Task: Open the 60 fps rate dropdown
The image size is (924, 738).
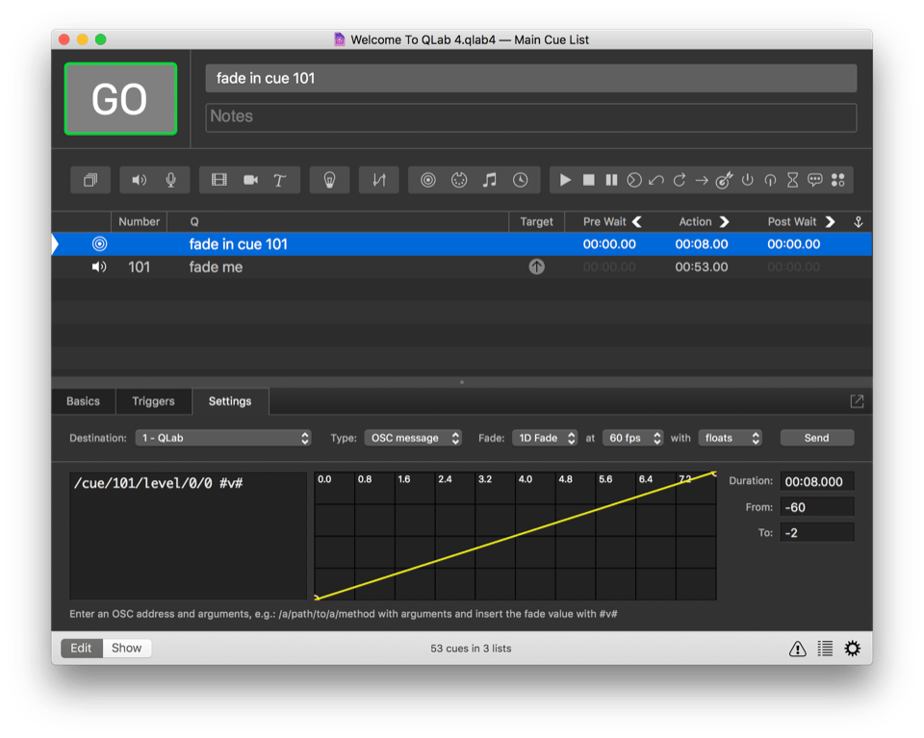Action: pyautogui.click(x=632, y=438)
